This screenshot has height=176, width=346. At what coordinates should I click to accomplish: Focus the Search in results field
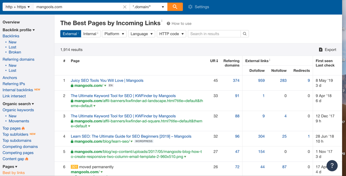coord(214,34)
